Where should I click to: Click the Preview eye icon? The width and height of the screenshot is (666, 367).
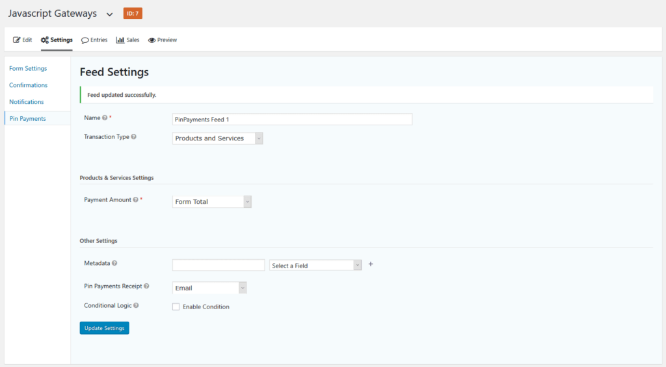(x=152, y=40)
